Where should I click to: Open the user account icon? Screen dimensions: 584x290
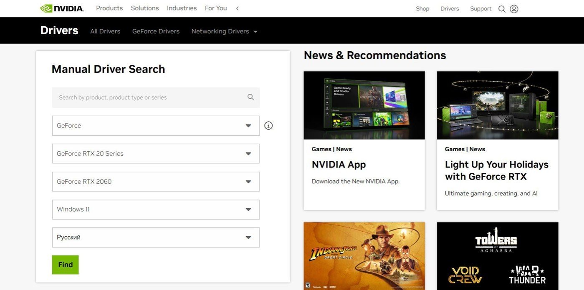tap(514, 9)
